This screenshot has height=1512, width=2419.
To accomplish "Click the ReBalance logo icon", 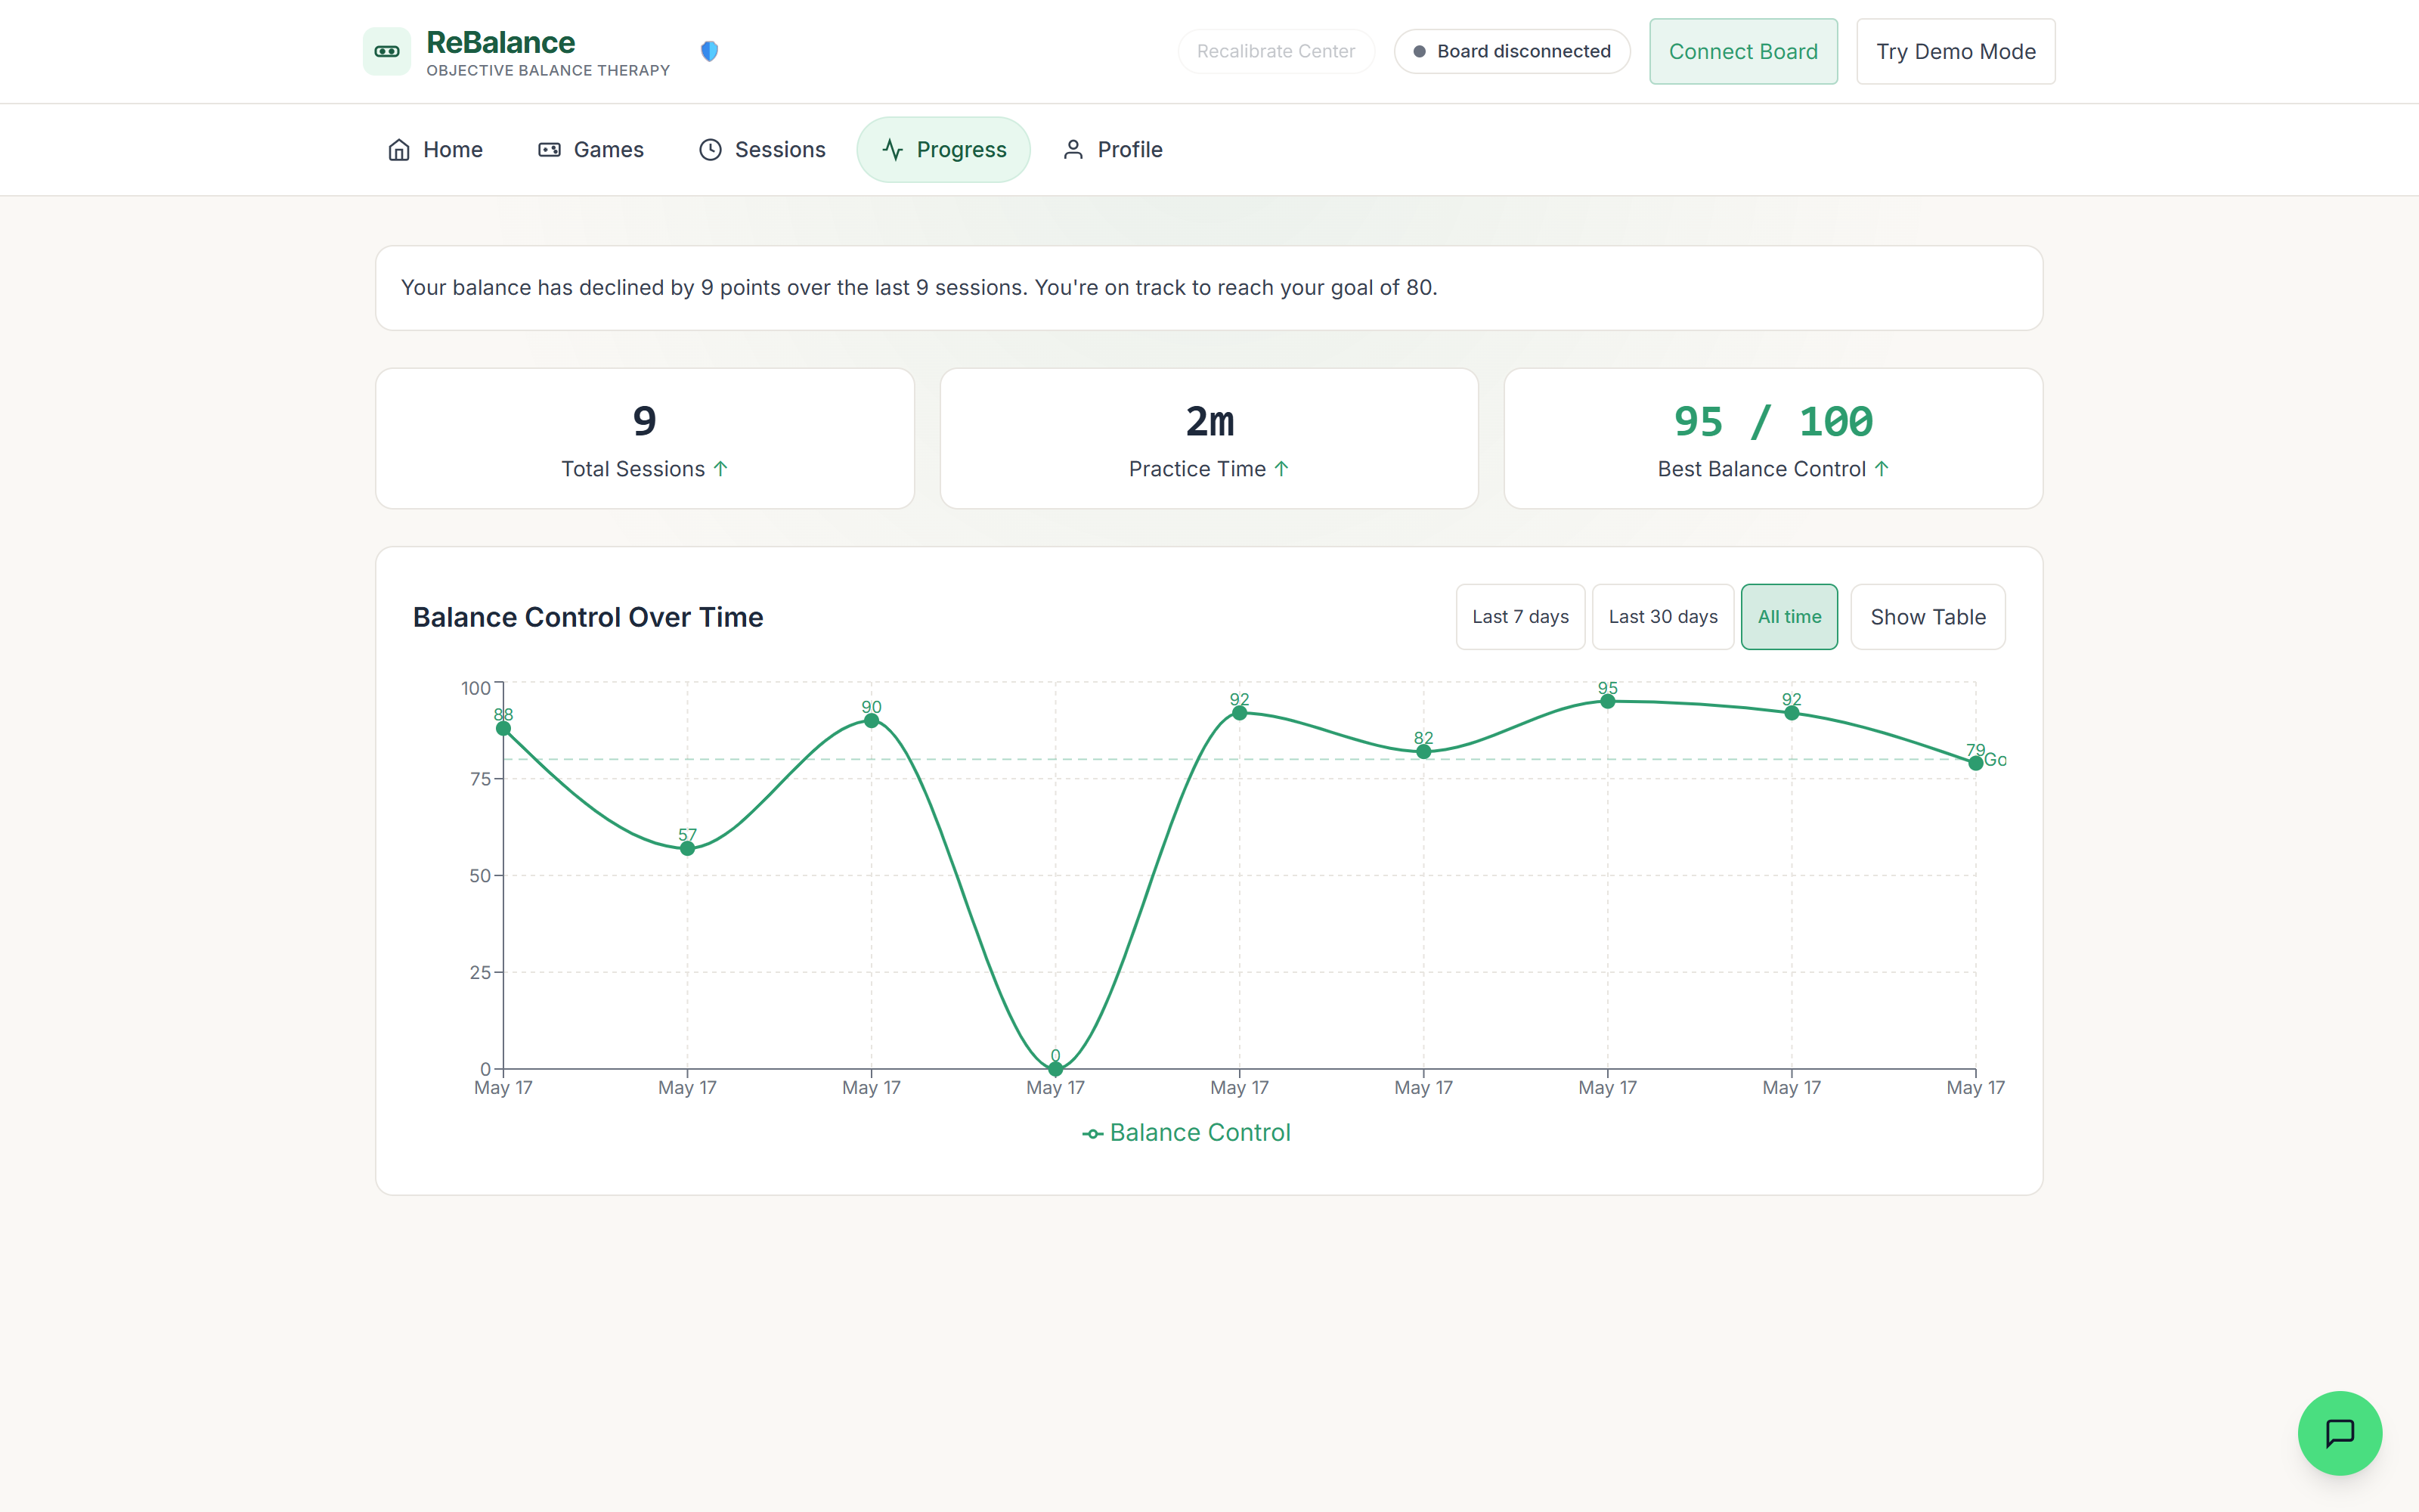I will pos(387,51).
